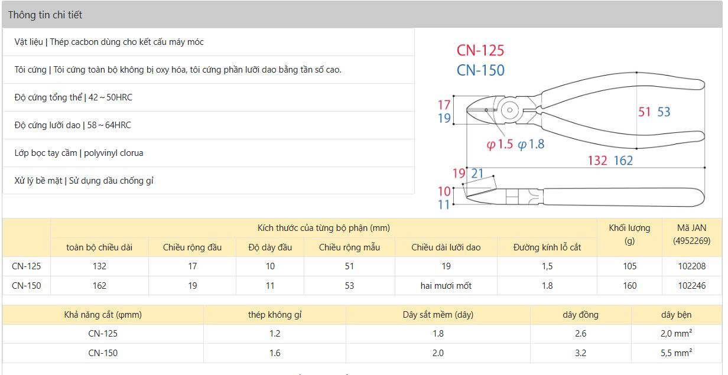Click the "Chiều rộng mẫu" column header
The image size is (728, 375).
pos(349,247)
